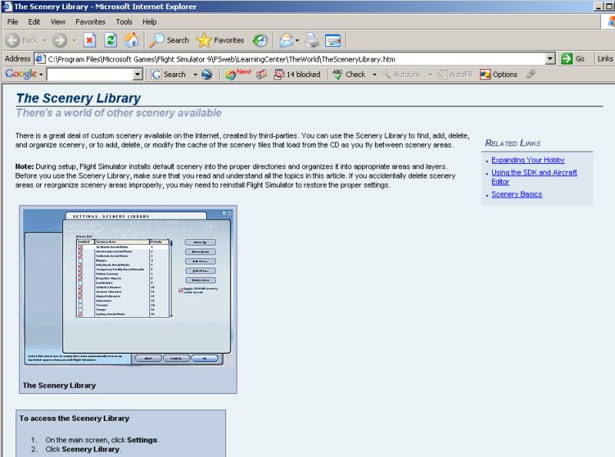Image resolution: width=615 pixels, height=457 pixels.
Task: Click the 'The Scenery Library' page heading
Action: [78, 98]
